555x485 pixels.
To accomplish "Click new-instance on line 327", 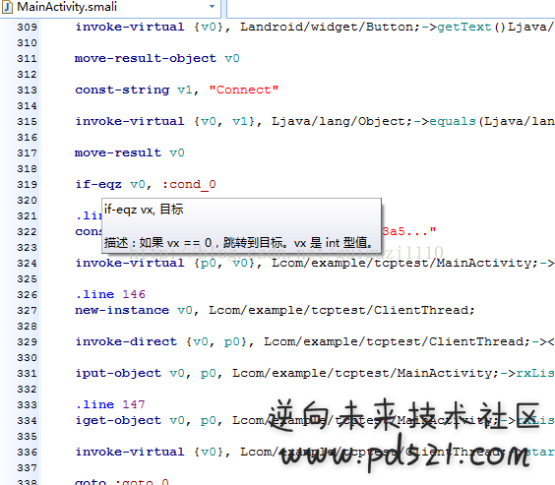I will point(122,310).
